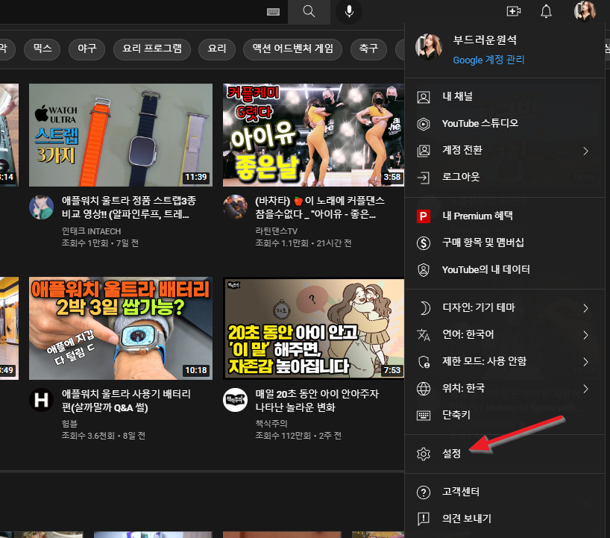The width and height of the screenshot is (610, 538).
Task: Open 20초 동안 아이 안고 thumbnail
Action: [x=313, y=328]
